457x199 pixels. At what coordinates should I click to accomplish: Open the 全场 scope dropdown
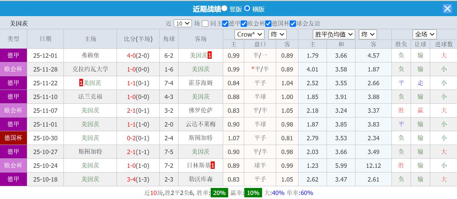pyautogui.click(x=424, y=34)
